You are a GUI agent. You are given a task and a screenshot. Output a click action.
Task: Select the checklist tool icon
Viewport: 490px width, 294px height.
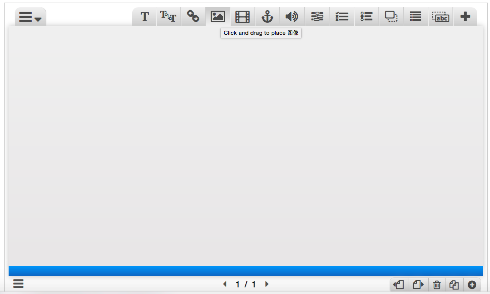click(342, 17)
